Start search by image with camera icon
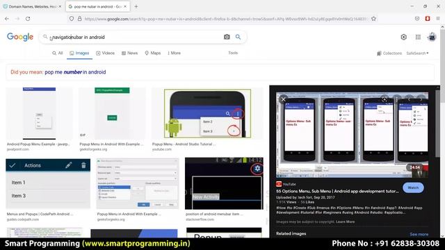 click(227, 37)
